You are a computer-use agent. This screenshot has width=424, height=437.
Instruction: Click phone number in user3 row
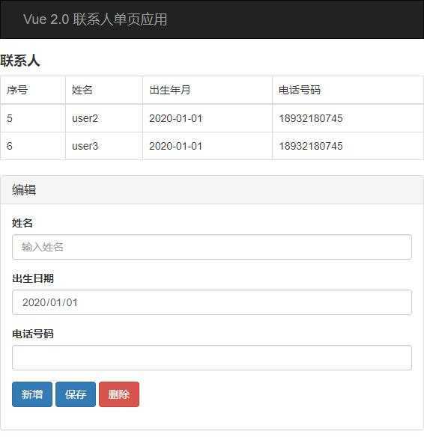(x=348, y=146)
